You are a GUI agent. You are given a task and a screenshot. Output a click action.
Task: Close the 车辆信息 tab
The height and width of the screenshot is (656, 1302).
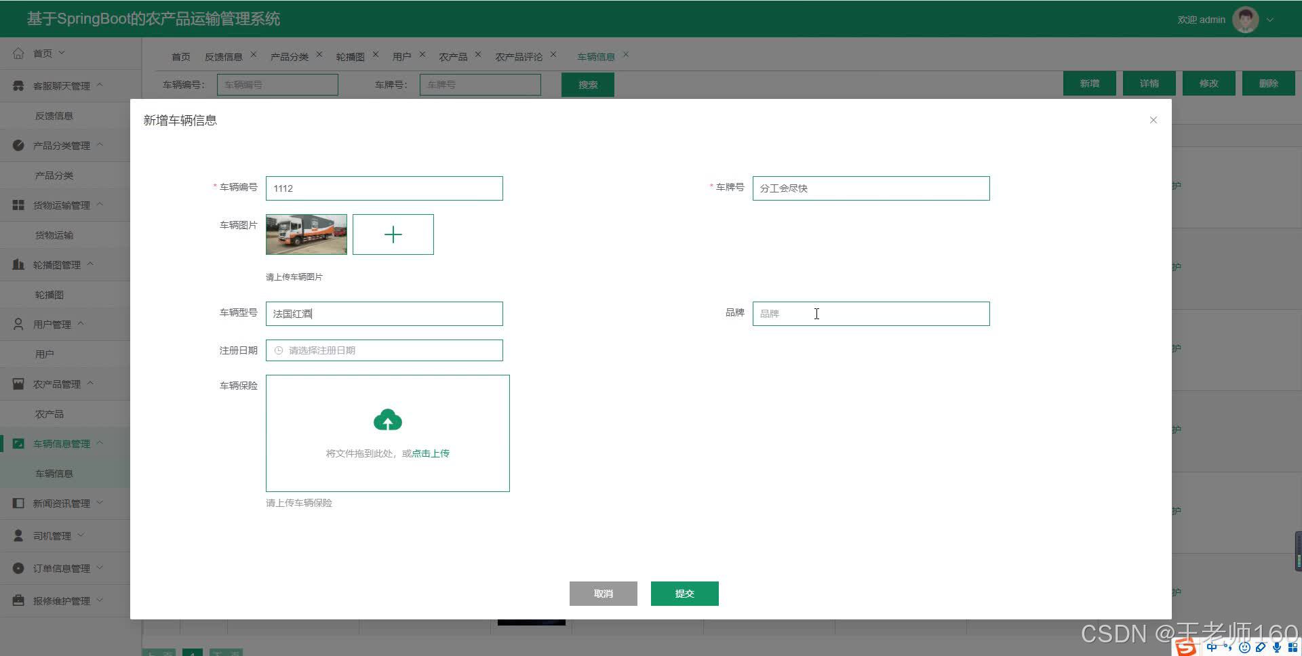pyautogui.click(x=626, y=54)
